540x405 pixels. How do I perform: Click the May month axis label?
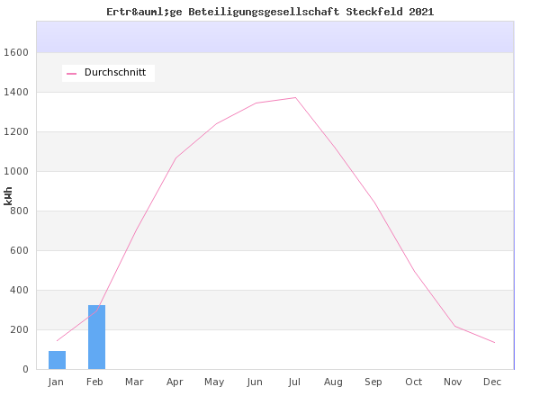pos(214,382)
